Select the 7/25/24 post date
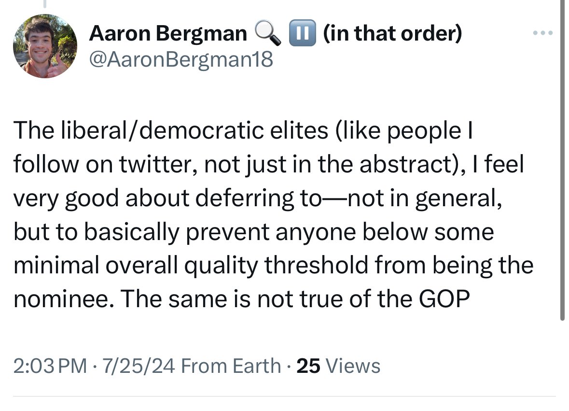Screen dimensions: 569x411 coord(139,366)
